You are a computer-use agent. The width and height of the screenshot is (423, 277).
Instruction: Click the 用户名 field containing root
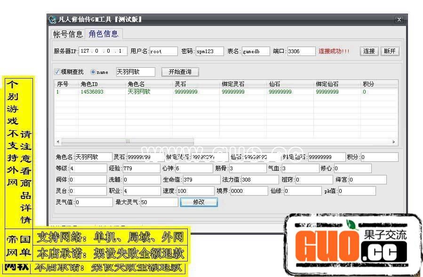pyautogui.click(x=163, y=51)
